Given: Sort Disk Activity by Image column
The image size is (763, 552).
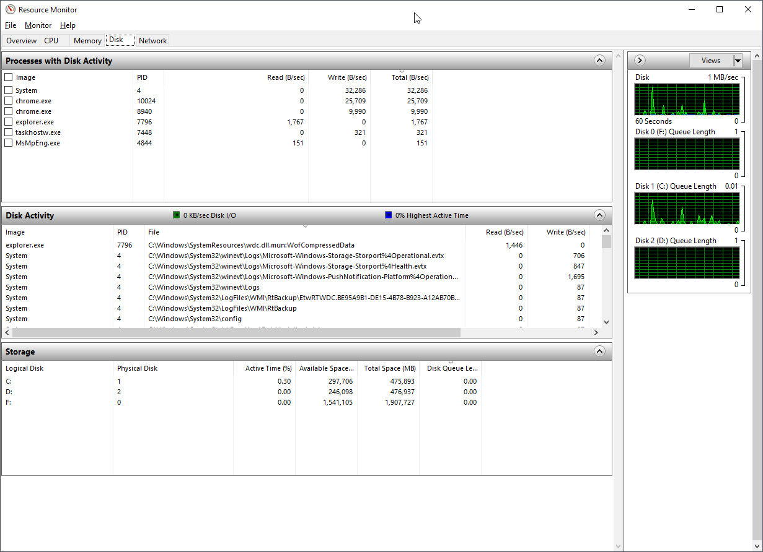Looking at the screenshot, I should [57, 232].
